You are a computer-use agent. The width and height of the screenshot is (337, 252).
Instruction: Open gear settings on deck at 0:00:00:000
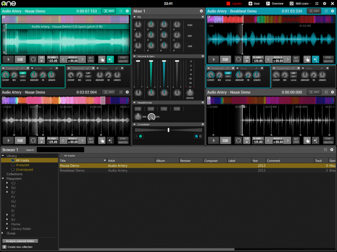[x=332, y=92]
